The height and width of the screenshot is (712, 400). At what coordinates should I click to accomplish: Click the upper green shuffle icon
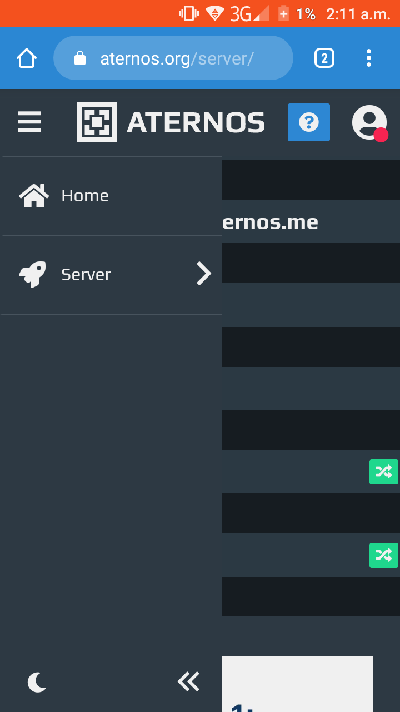(x=384, y=472)
